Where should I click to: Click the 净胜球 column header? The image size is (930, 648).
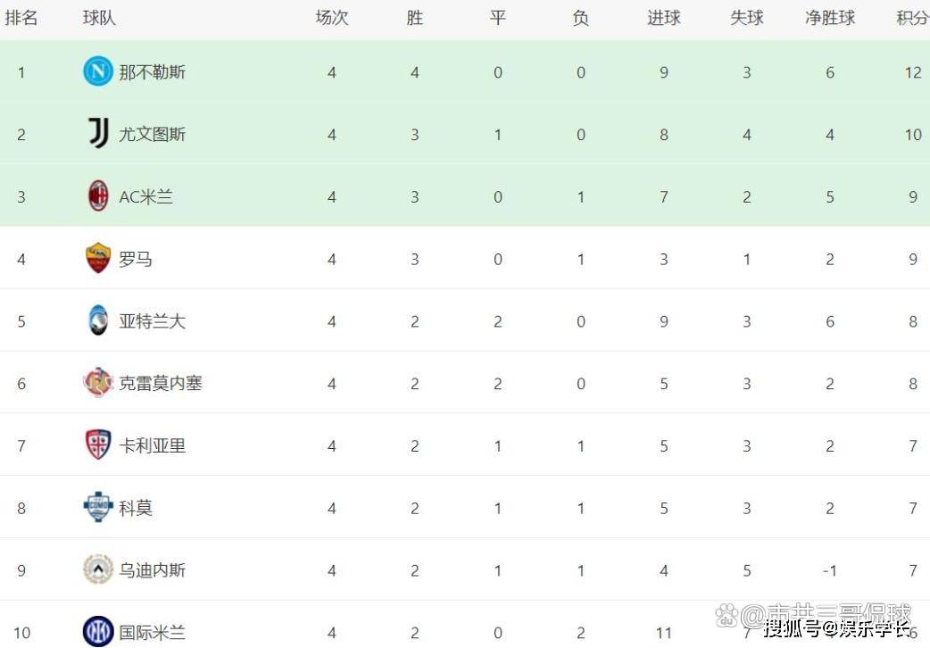pyautogui.click(x=830, y=18)
